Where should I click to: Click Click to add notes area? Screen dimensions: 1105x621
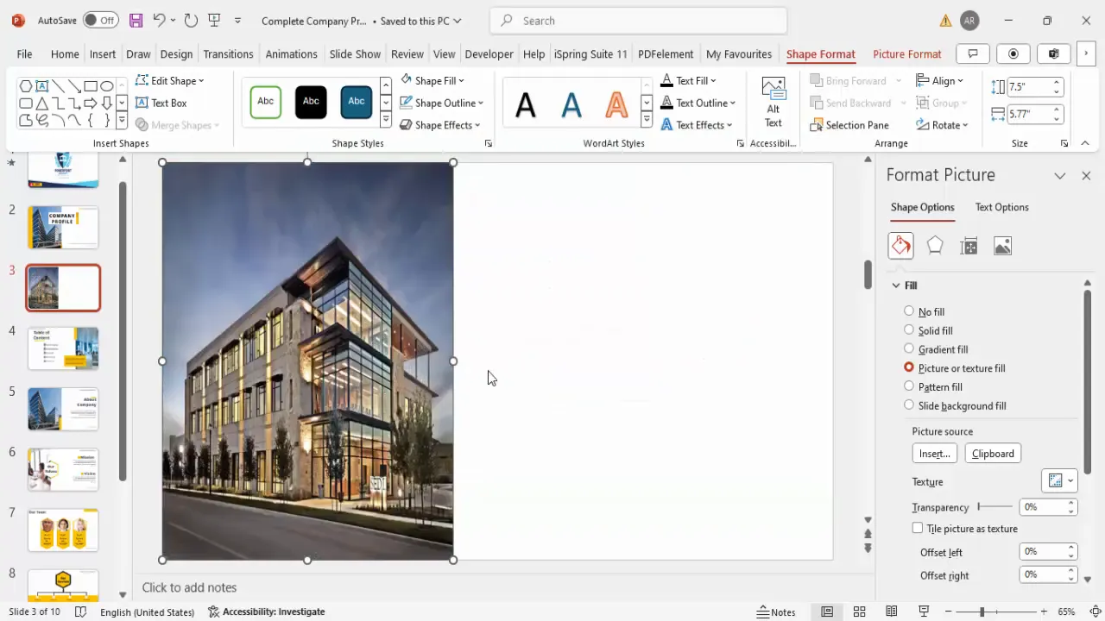coord(189,587)
